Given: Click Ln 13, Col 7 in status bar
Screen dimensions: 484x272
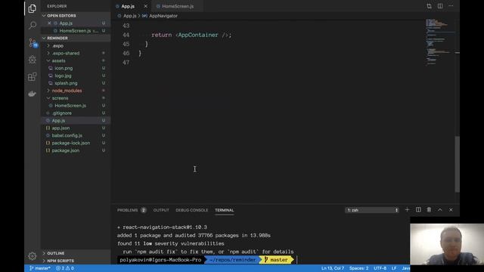Looking at the screenshot, I should click(x=333, y=268).
